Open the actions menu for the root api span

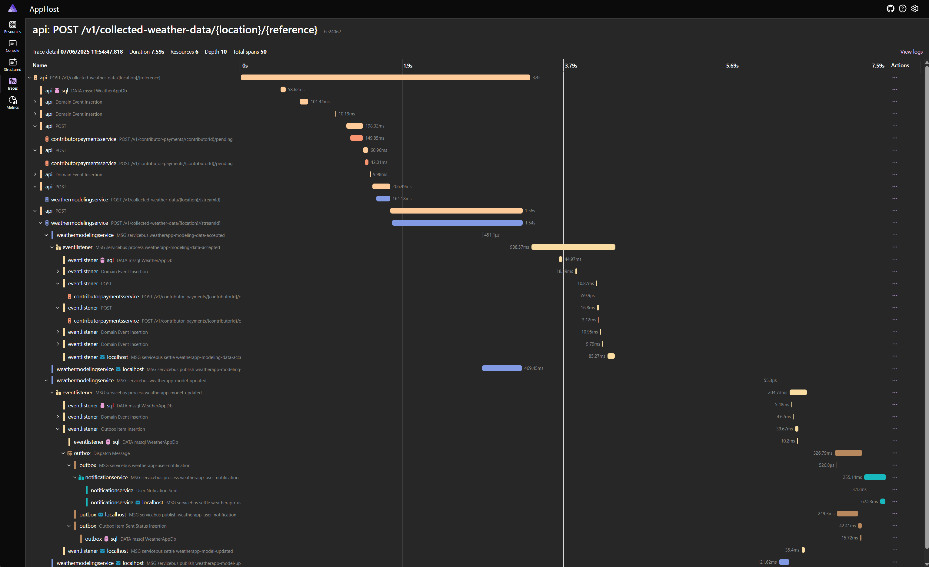click(x=895, y=78)
